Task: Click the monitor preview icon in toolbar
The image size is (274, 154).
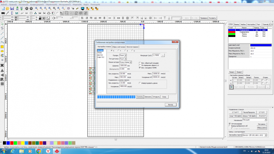Action: click(x=83, y=9)
